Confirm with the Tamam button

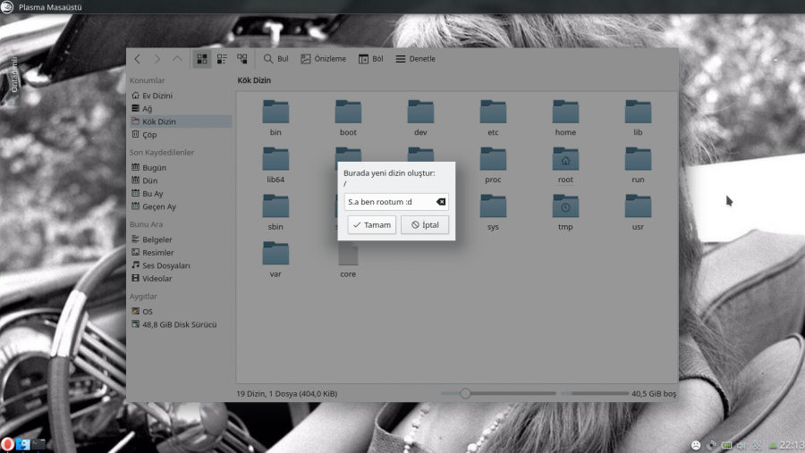372,224
